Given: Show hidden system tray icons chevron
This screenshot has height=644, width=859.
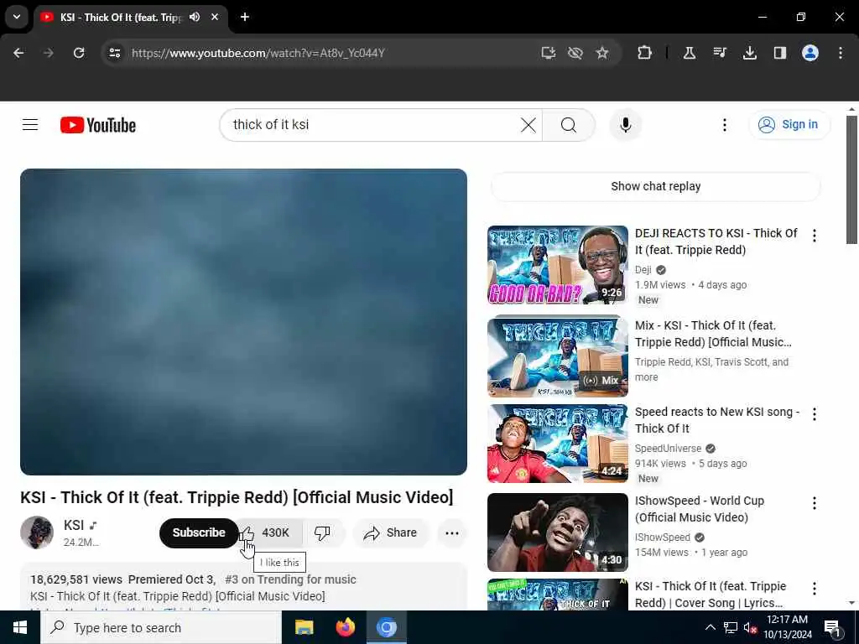Looking at the screenshot, I should pyautogui.click(x=710, y=627).
